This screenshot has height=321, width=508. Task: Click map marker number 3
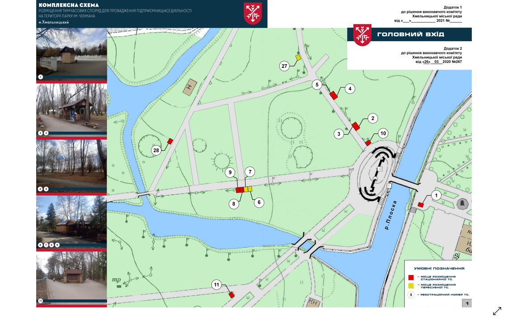(339, 133)
